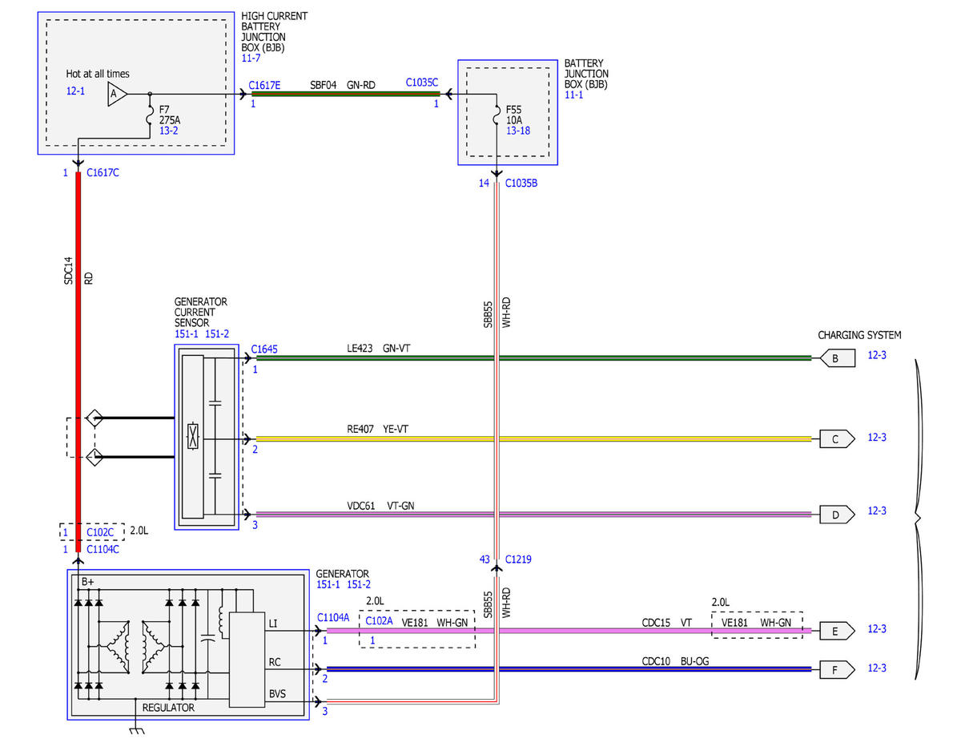Select connector label C1104A
Image resolution: width=961 pixels, height=743 pixels.
coord(333,617)
